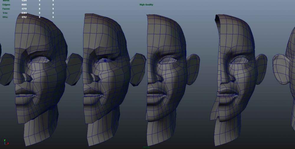Screen dimensions: 295x149
Task: Click the face count value 4218
Action: pos(24,9)
